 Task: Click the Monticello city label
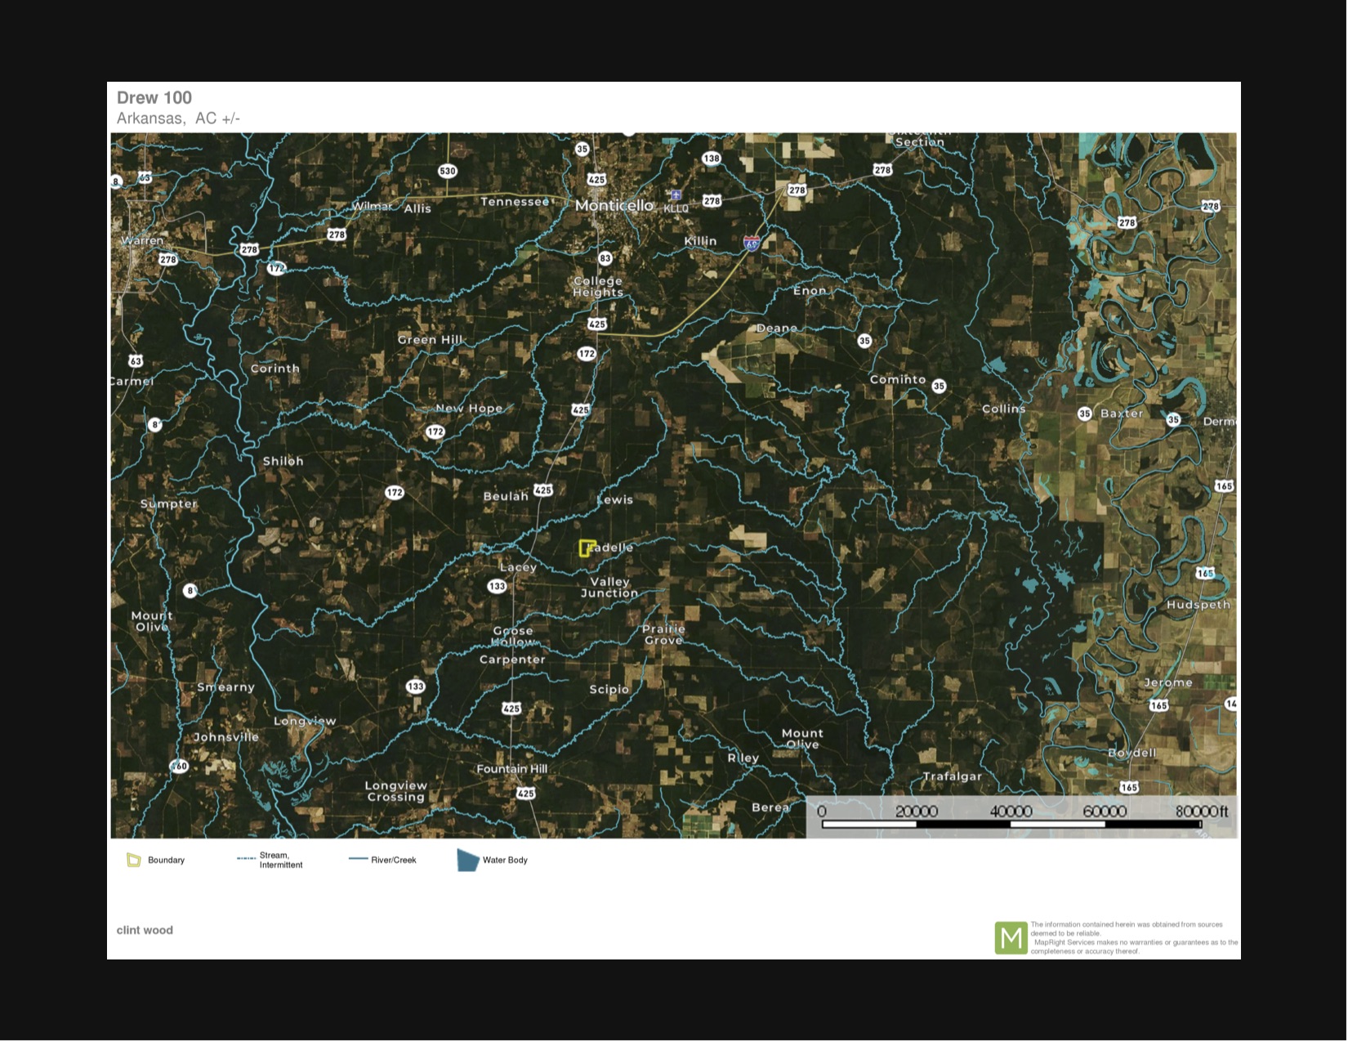(614, 205)
